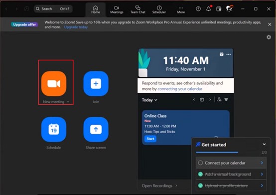Go to the previous day arrow
Image resolution: width=276 pixels, height=195 pixels.
194,100
